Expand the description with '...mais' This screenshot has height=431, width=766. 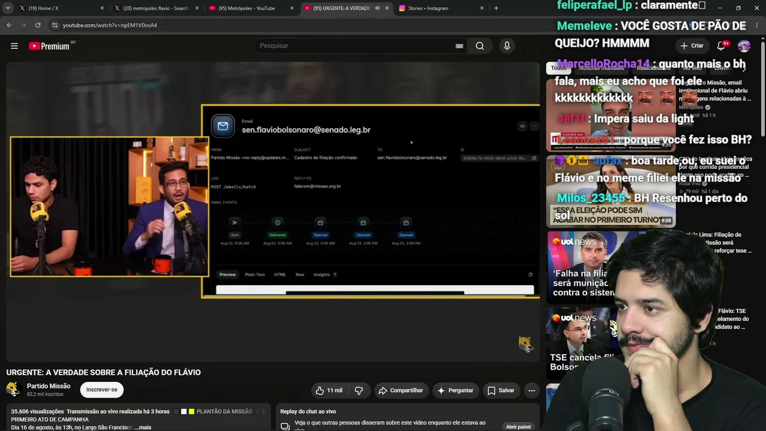143,427
